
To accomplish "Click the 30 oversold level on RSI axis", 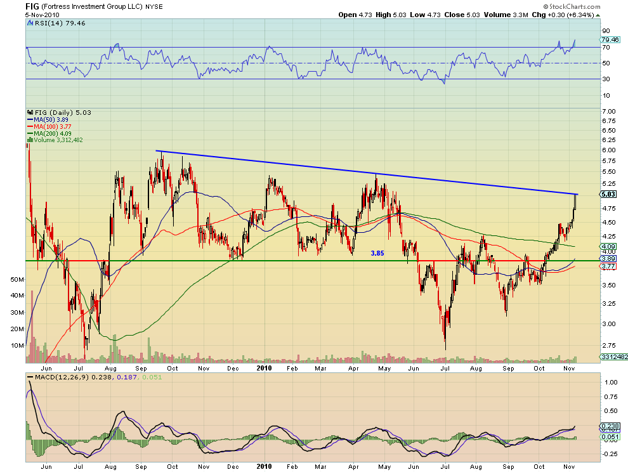I will [606, 79].
